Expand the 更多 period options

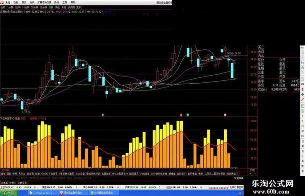79,7
